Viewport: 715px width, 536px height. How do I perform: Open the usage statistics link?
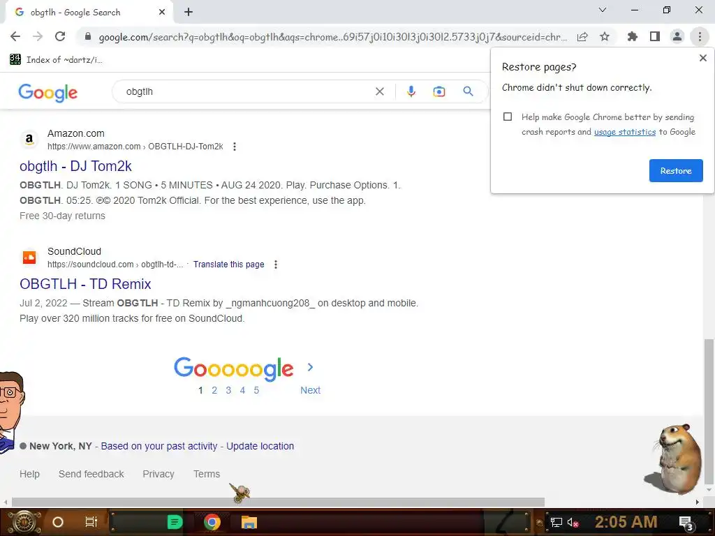pos(625,132)
